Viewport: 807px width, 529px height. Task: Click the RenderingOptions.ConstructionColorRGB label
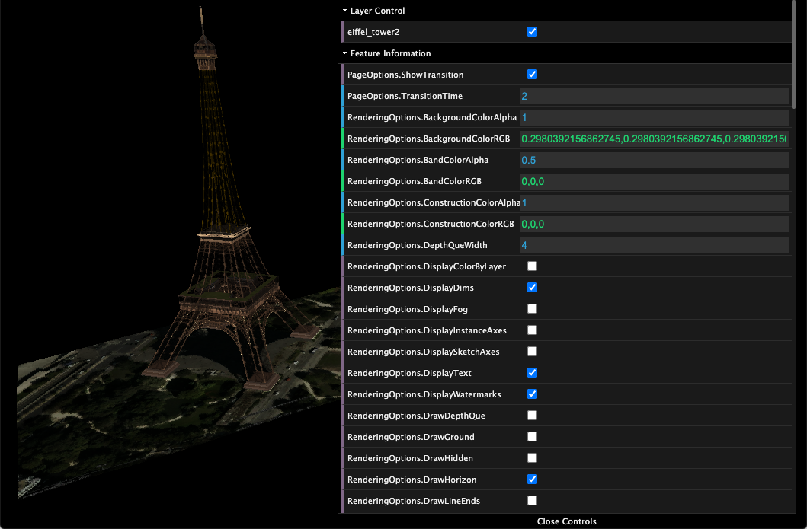click(431, 224)
